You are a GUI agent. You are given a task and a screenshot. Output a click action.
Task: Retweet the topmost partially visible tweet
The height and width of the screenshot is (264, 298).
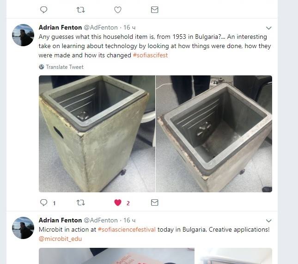(80, 10)
